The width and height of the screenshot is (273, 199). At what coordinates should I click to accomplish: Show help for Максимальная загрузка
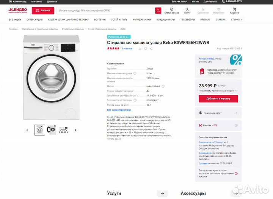pos(135,73)
